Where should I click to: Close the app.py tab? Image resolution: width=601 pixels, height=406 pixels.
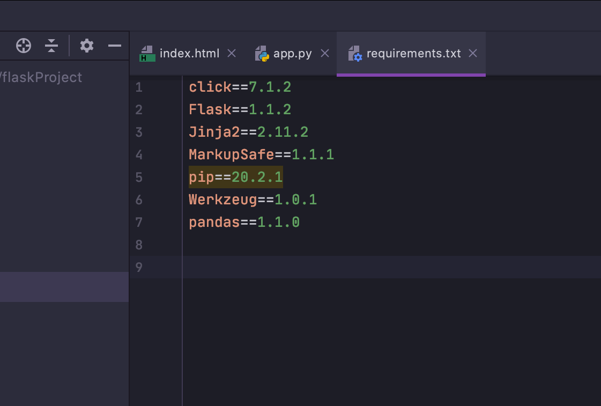click(x=325, y=53)
